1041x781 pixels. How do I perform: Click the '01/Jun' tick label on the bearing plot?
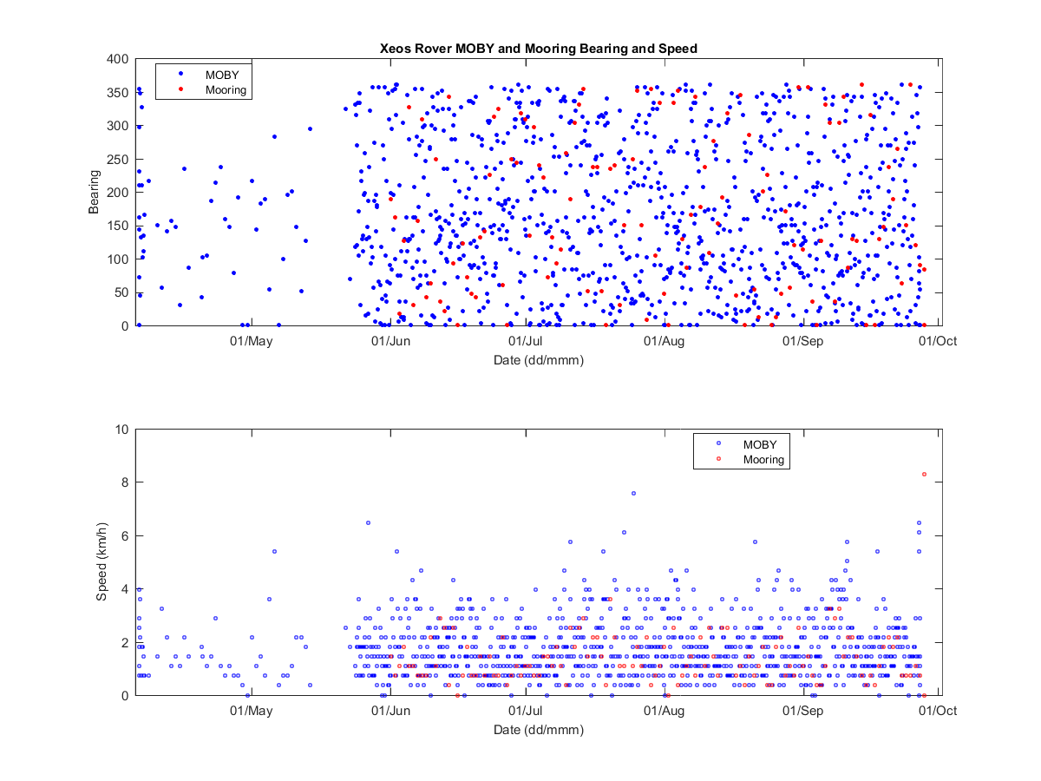[x=390, y=340]
